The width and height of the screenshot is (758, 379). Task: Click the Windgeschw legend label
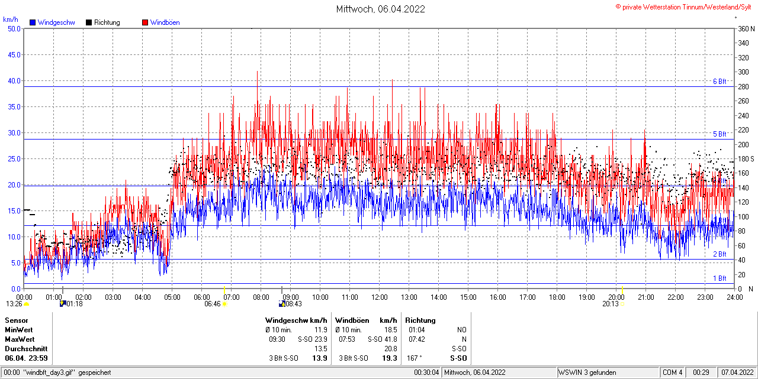coord(56,22)
